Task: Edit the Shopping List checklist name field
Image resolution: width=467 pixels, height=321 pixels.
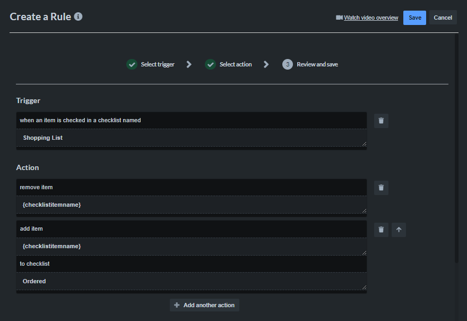Action: [x=191, y=138]
